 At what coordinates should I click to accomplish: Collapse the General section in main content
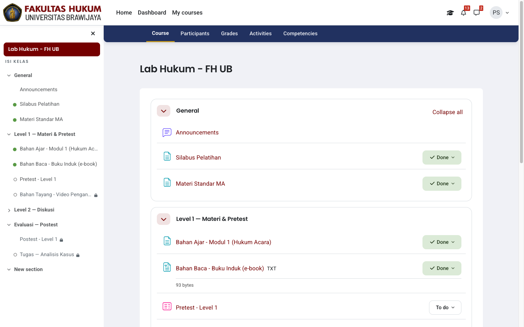click(163, 111)
